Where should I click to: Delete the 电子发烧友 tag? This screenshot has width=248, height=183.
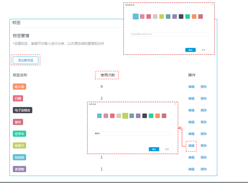pyautogui.click(x=204, y=110)
